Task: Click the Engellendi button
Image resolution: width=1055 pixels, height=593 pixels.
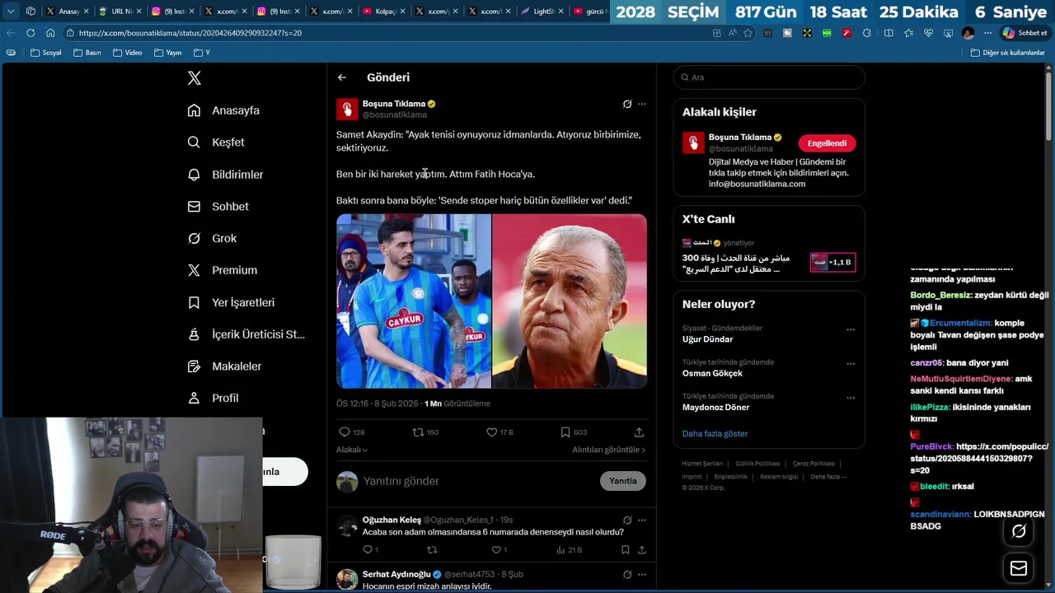Action: coord(827,143)
